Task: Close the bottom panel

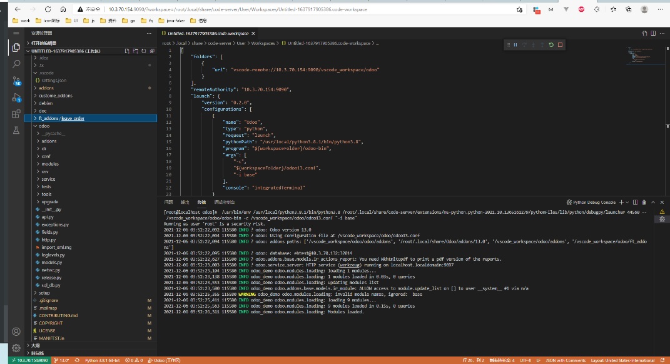Action: pos(662,202)
